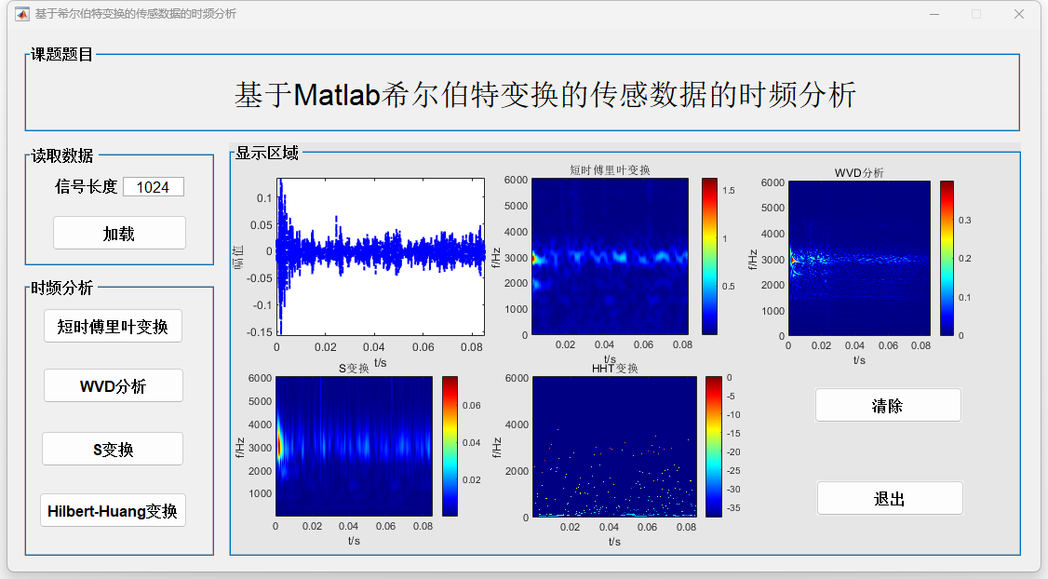
Task: Click the 短时傅里叶变换 plot title
Action: pos(610,169)
